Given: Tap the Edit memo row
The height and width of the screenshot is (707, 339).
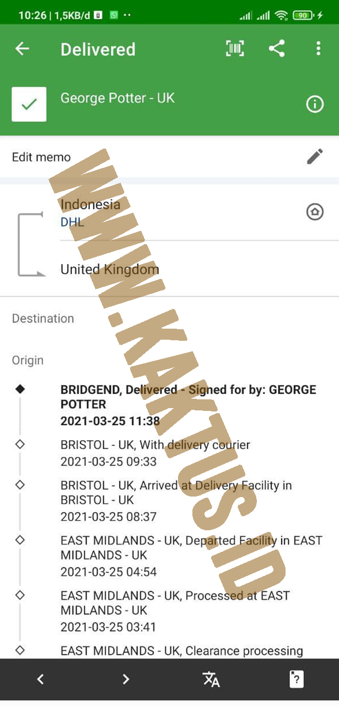Looking at the screenshot, I should pyautogui.click(x=169, y=157).
